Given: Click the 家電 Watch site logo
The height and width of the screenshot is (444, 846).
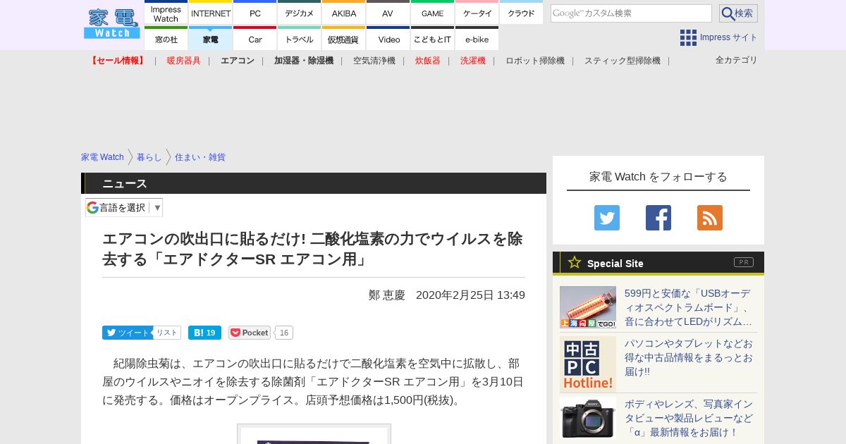Looking at the screenshot, I should [x=112, y=25].
